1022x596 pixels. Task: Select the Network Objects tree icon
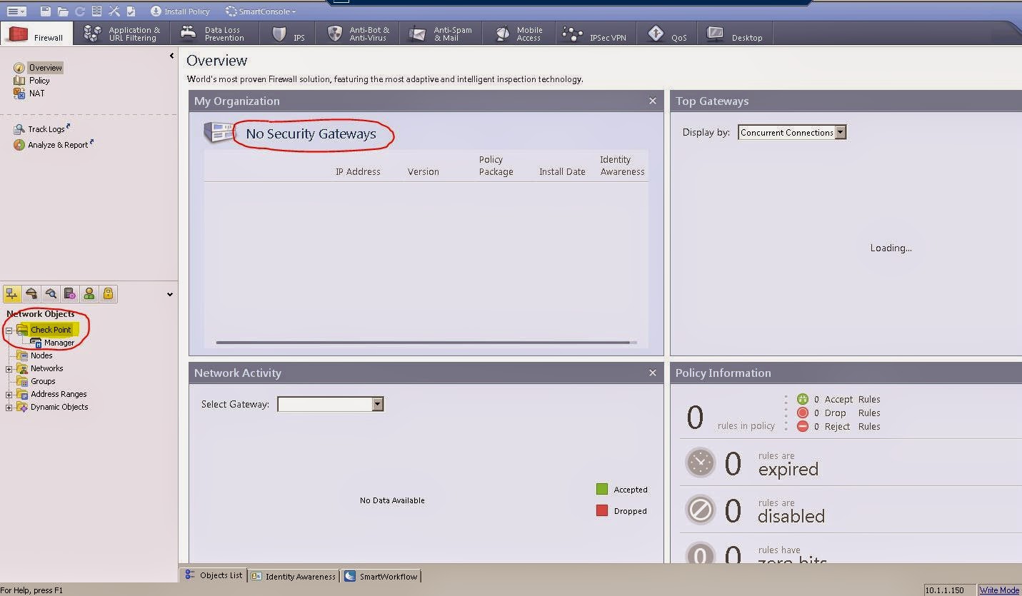[11, 293]
